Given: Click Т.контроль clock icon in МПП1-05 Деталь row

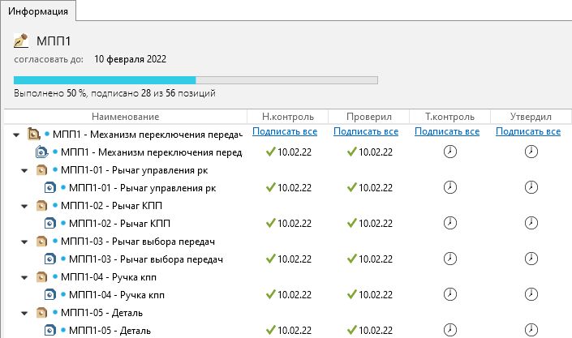Looking at the screenshot, I should pos(450,330).
